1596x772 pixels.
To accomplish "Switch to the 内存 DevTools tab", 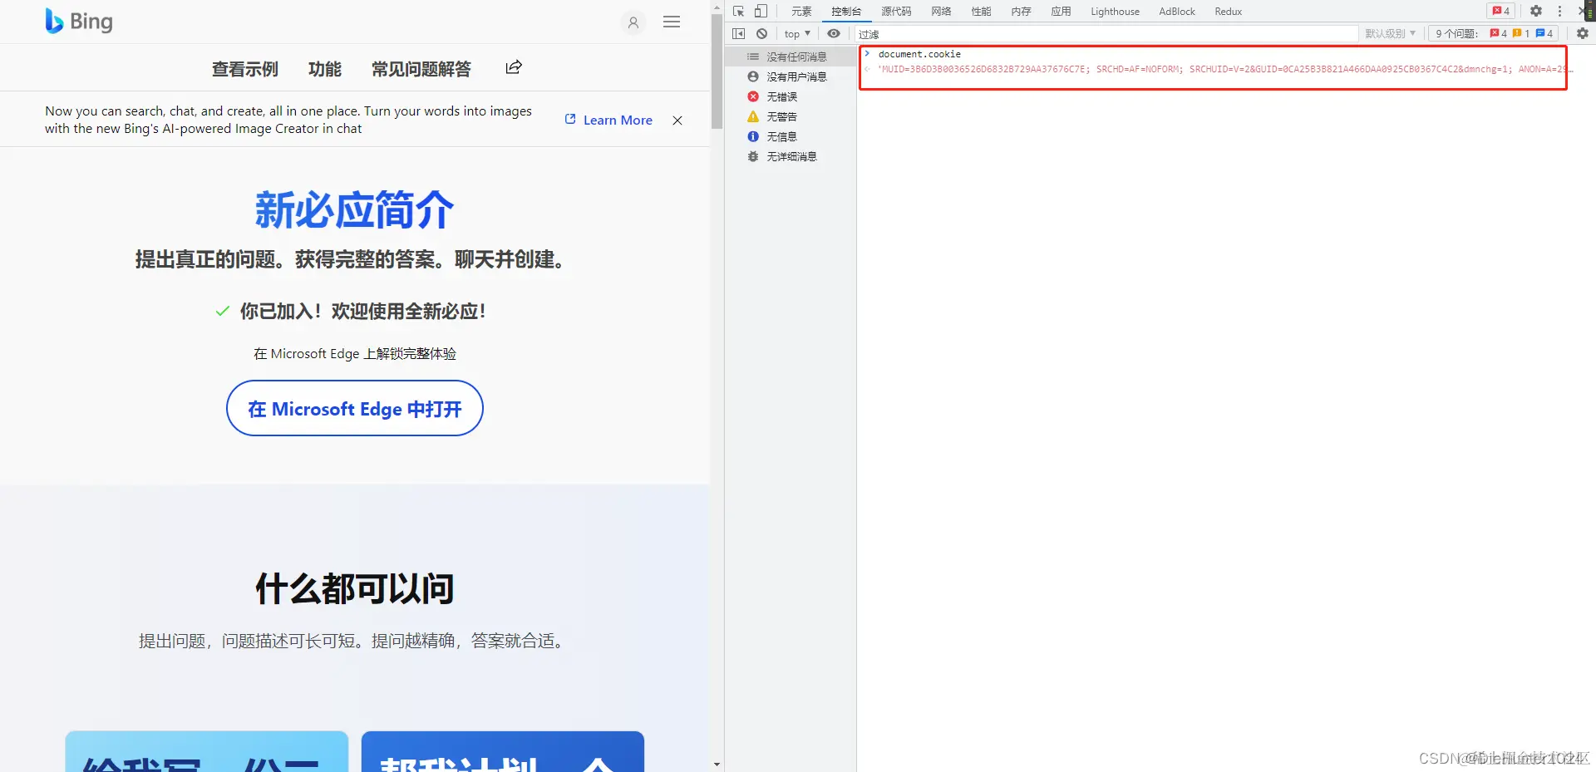I will pos(1021,12).
